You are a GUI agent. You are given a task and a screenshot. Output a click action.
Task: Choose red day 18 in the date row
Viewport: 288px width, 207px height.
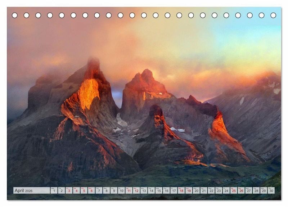[181, 190]
